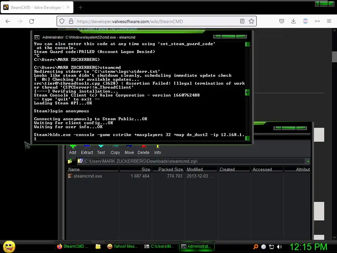337x253 pixels.
Task: Click the 774 703 packed size value
Action: [x=175, y=176]
